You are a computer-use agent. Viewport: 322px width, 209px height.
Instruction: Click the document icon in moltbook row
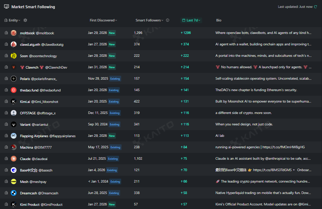(6, 33)
